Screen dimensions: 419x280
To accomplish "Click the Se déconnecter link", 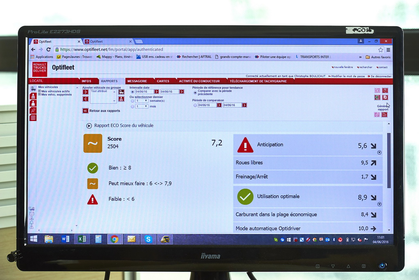I will point(381,76).
